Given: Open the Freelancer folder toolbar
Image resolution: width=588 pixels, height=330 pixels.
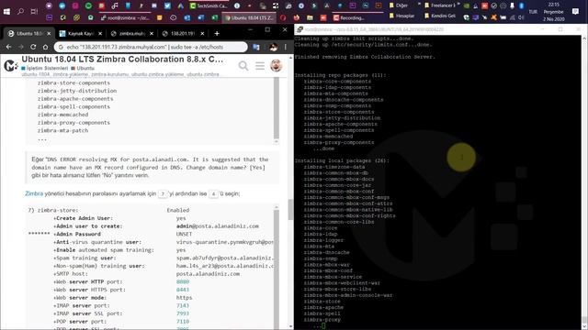Looking at the screenshot, I should 440,5.
